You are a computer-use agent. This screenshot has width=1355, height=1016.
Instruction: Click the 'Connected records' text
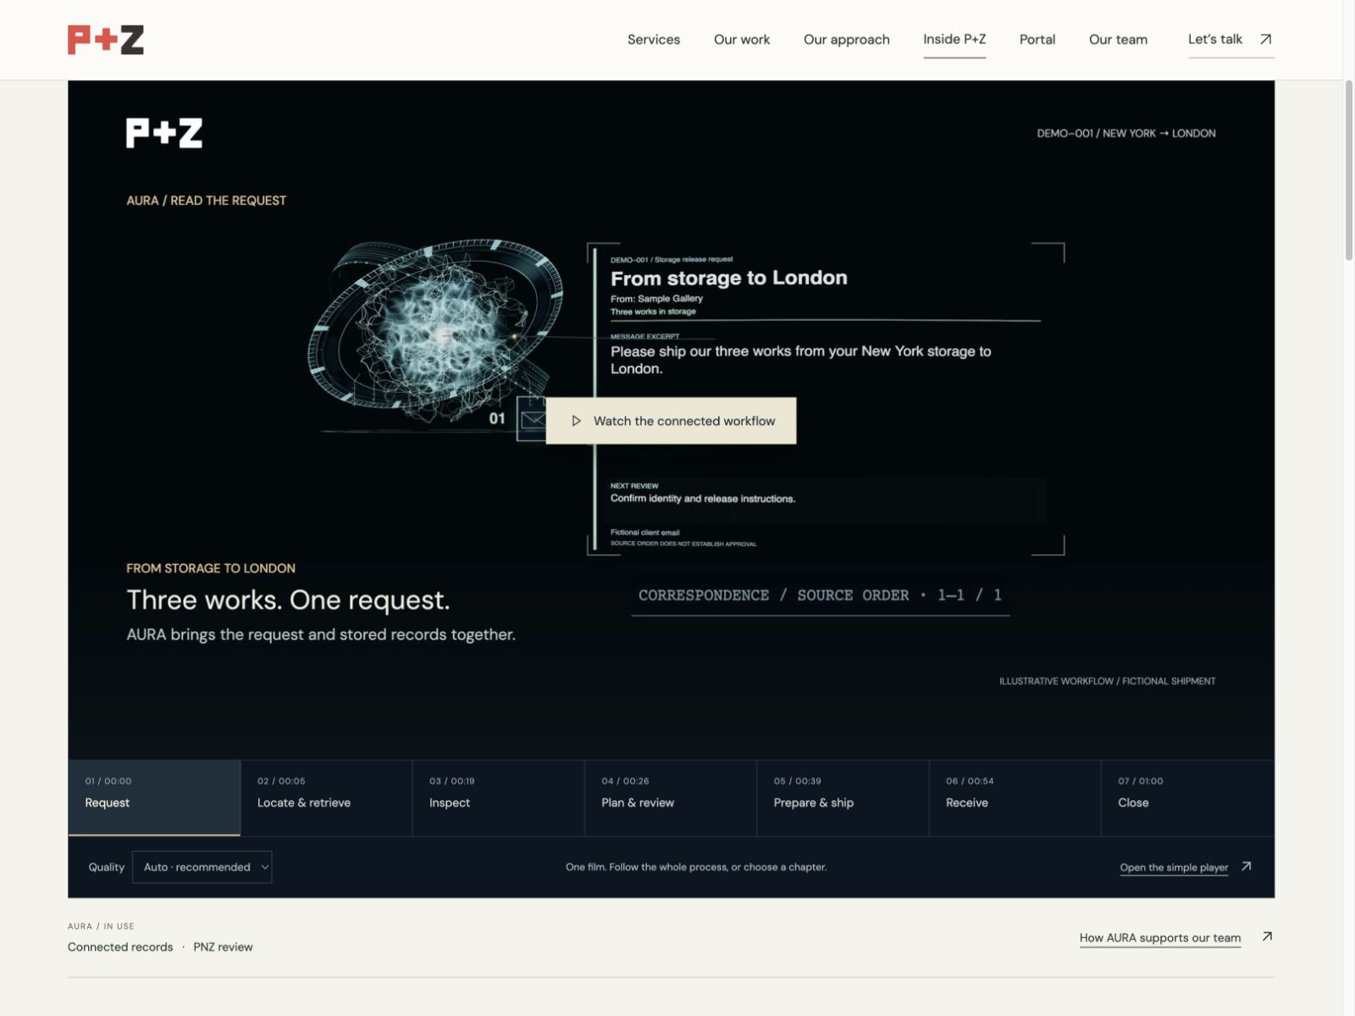click(x=120, y=947)
